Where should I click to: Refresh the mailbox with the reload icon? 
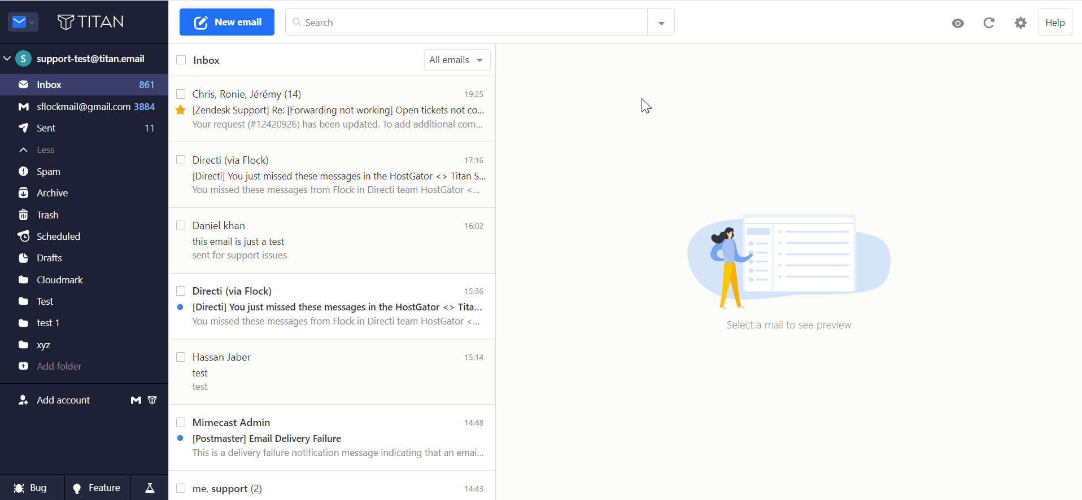click(x=989, y=23)
